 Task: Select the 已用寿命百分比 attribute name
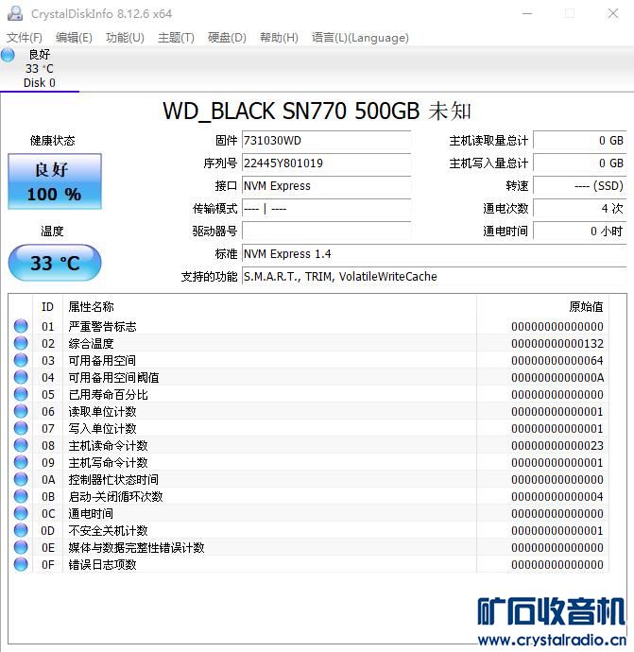[108, 395]
